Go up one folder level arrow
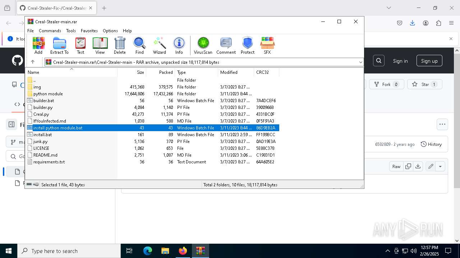 [x=33, y=62]
